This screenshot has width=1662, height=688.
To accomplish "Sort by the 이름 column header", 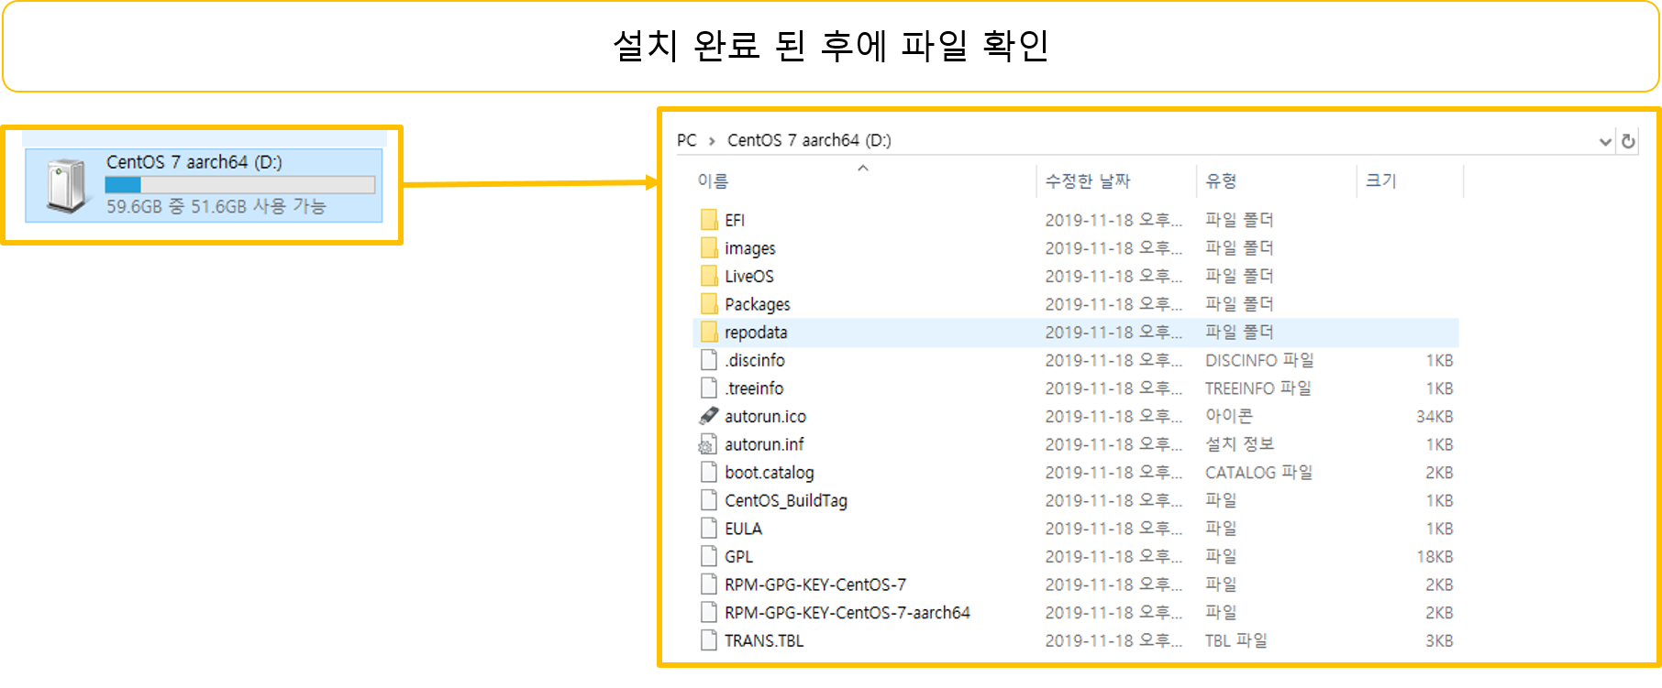I will tap(713, 181).
